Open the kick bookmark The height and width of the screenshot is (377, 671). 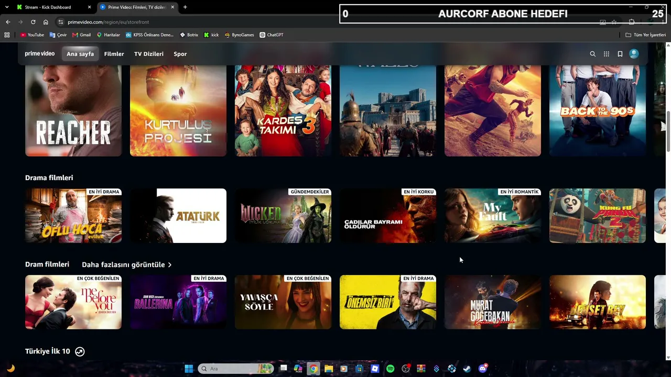[x=211, y=35]
